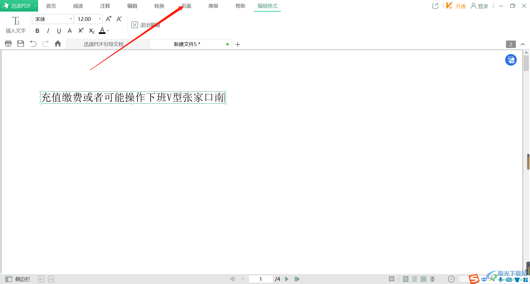Click the VIP 开通 button
The width and height of the screenshot is (530, 284).
click(x=456, y=6)
